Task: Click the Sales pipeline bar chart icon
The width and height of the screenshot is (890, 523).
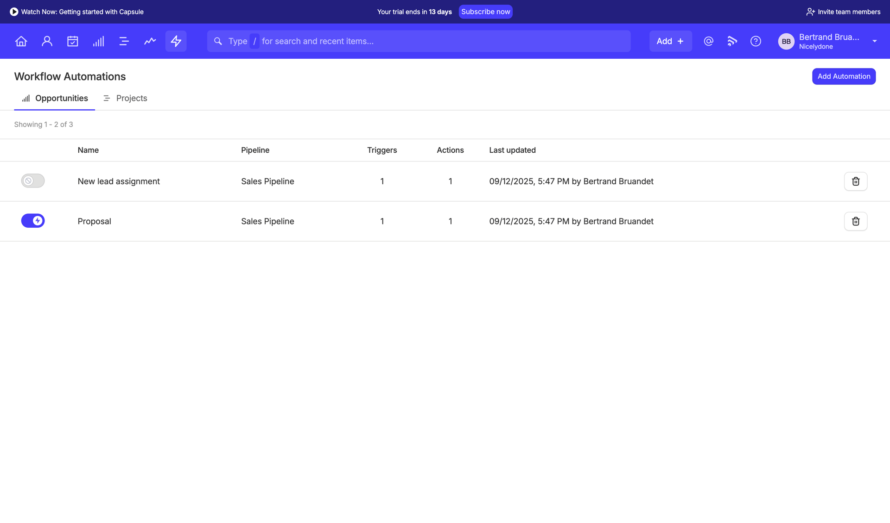Action: tap(98, 41)
